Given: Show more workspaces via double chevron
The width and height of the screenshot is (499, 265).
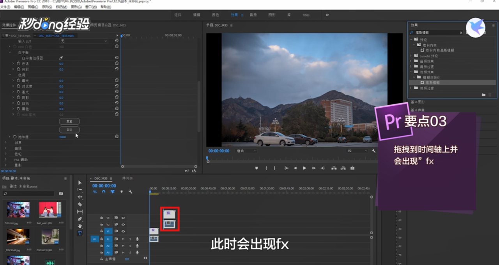Looking at the screenshot, I should tap(327, 15).
